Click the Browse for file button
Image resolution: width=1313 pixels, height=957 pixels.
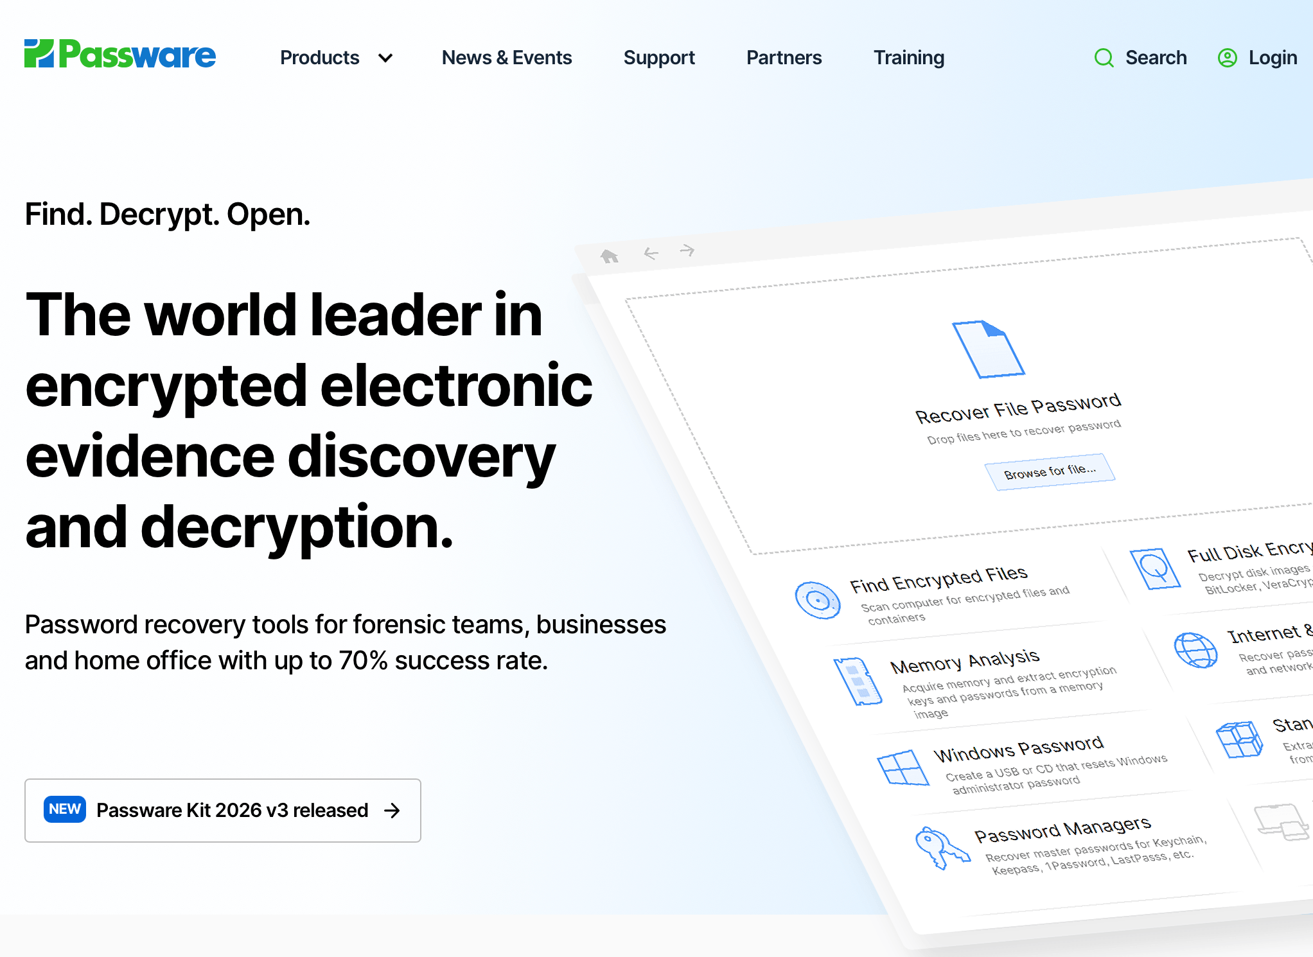point(1050,471)
